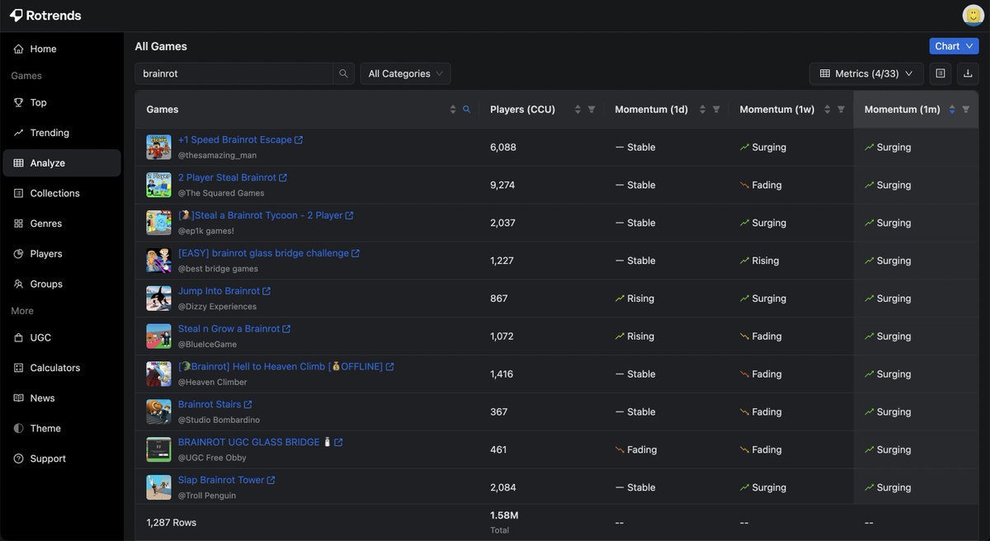Click external icon beside BRAINROT UGC GLASS BRIDGE
Image resolution: width=990 pixels, height=541 pixels.
(x=338, y=443)
